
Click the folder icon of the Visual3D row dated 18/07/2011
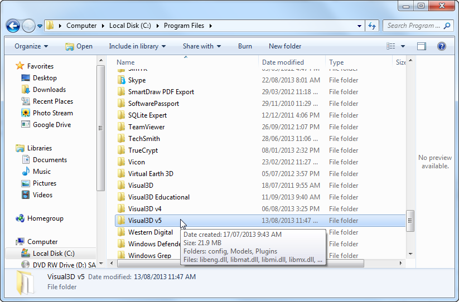click(x=121, y=185)
